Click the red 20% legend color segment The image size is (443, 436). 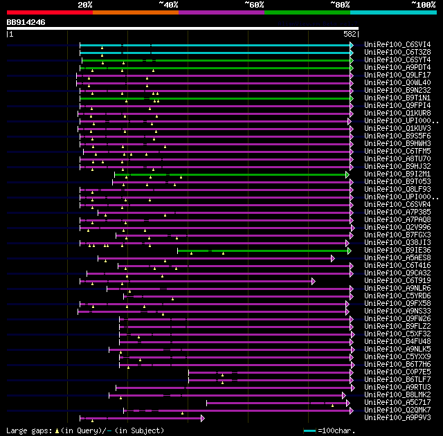[x=50, y=12]
